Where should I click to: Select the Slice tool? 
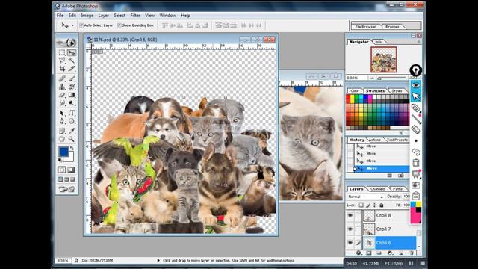72,69
